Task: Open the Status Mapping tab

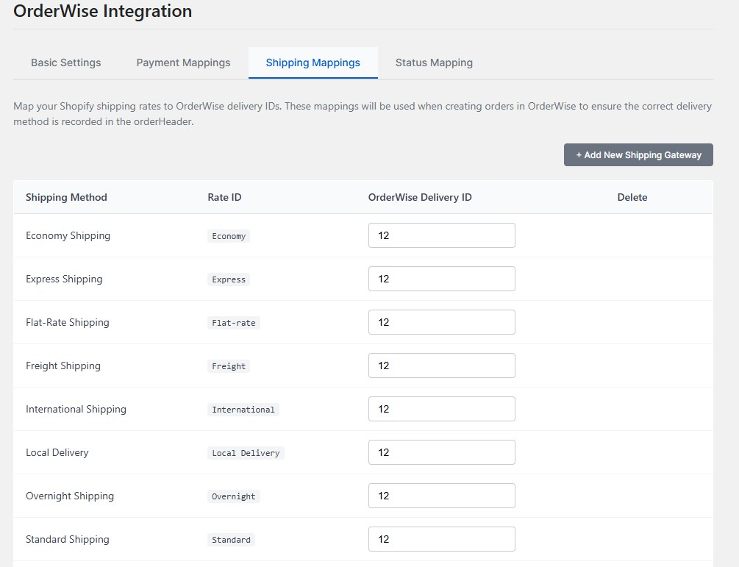Action: coord(434,63)
